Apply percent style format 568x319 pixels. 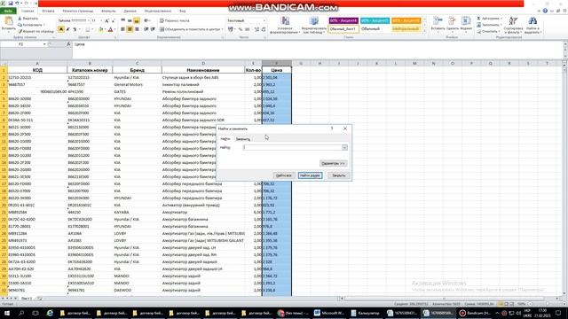241,29
